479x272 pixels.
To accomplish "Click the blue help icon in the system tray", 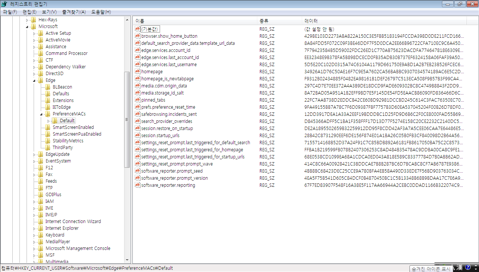I will click(x=467, y=268).
